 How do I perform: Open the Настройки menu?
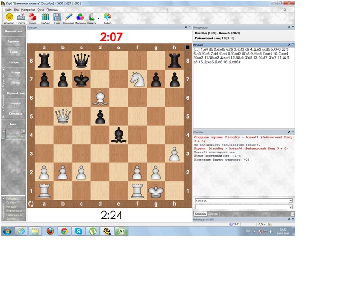[28, 10]
